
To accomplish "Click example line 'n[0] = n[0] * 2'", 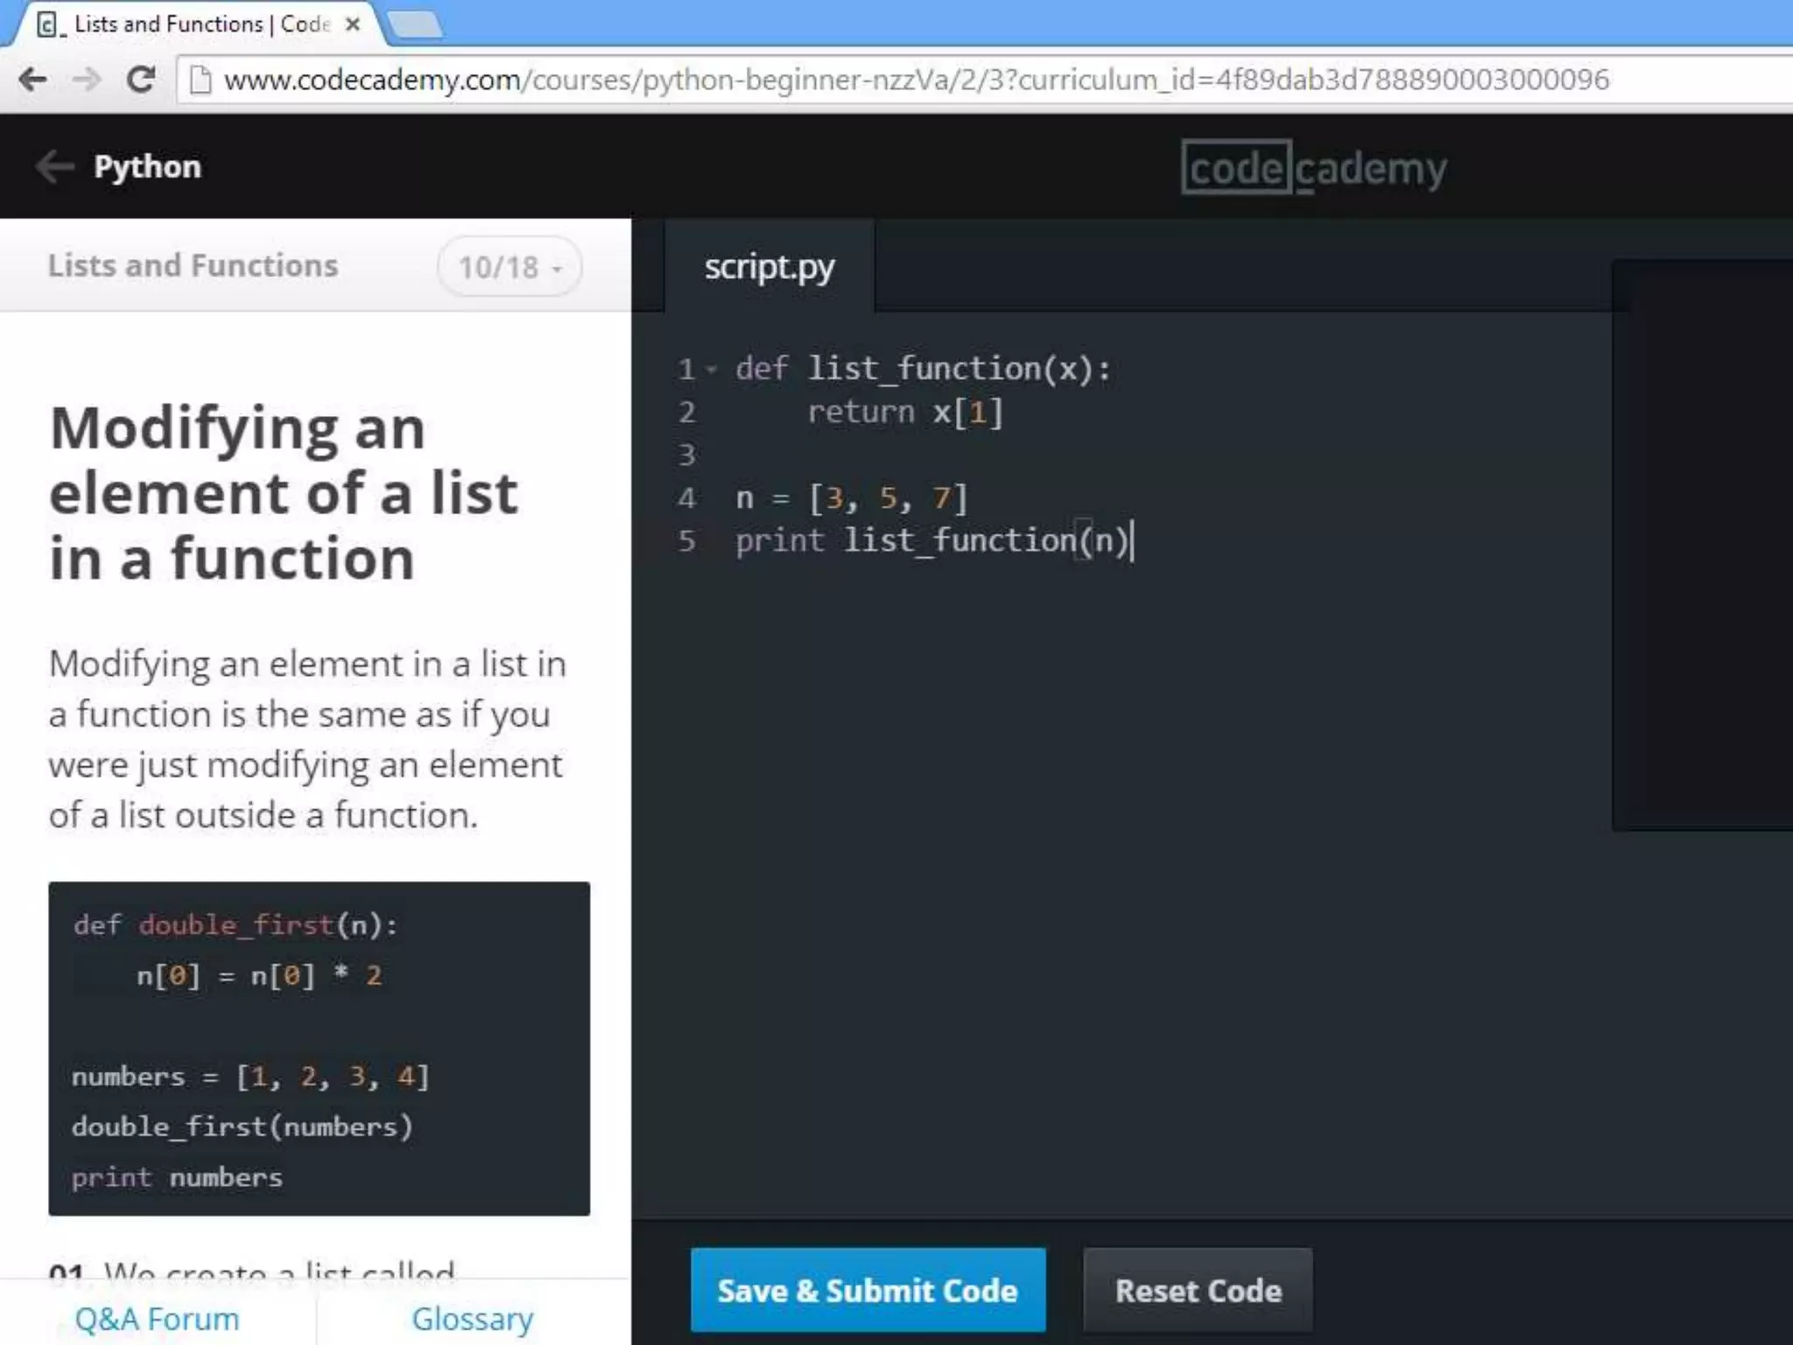I will click(259, 975).
